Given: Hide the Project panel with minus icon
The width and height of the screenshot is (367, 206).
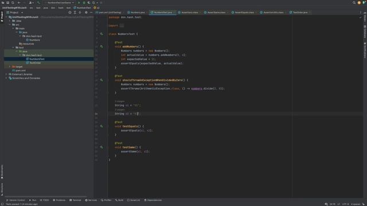Looking at the screenshot, I should [91, 13].
